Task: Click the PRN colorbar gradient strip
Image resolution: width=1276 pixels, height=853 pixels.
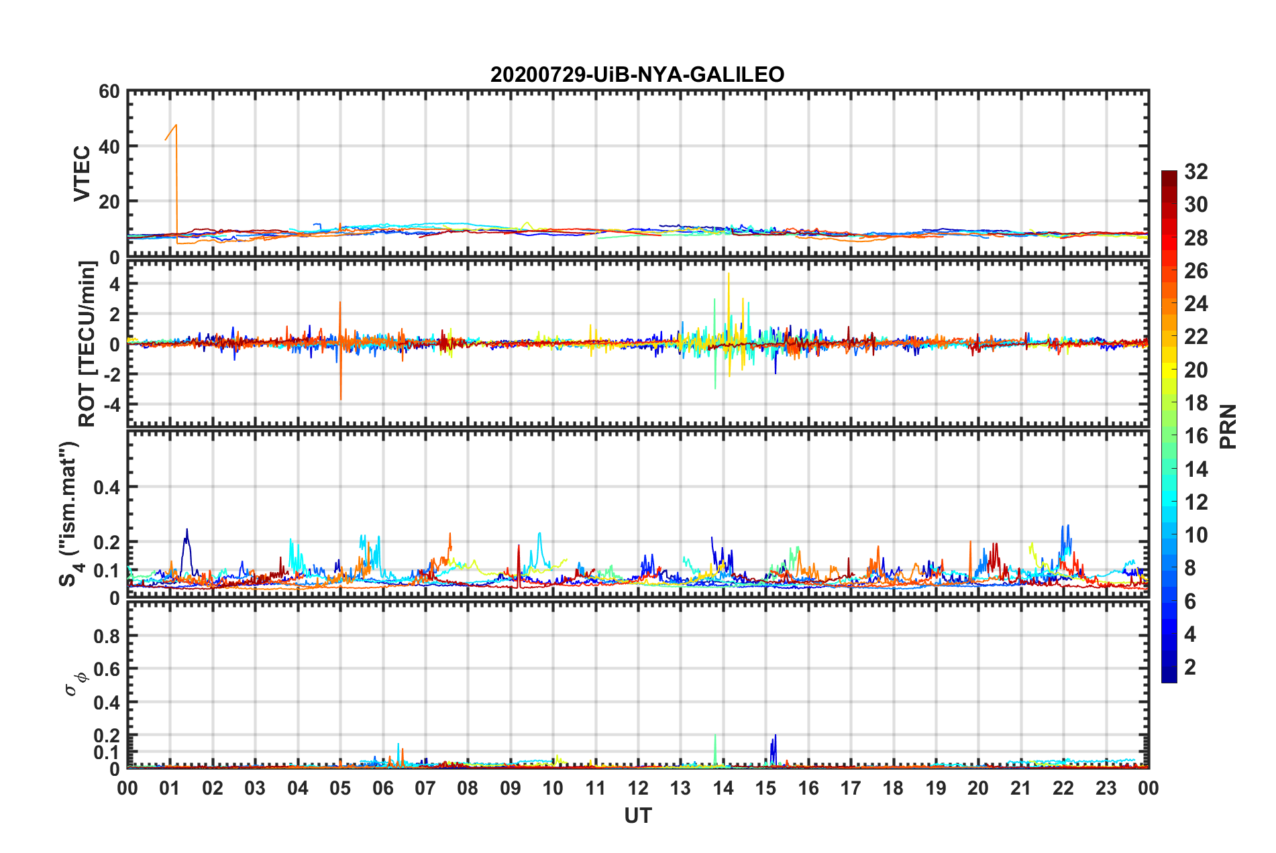Action: tap(1169, 427)
